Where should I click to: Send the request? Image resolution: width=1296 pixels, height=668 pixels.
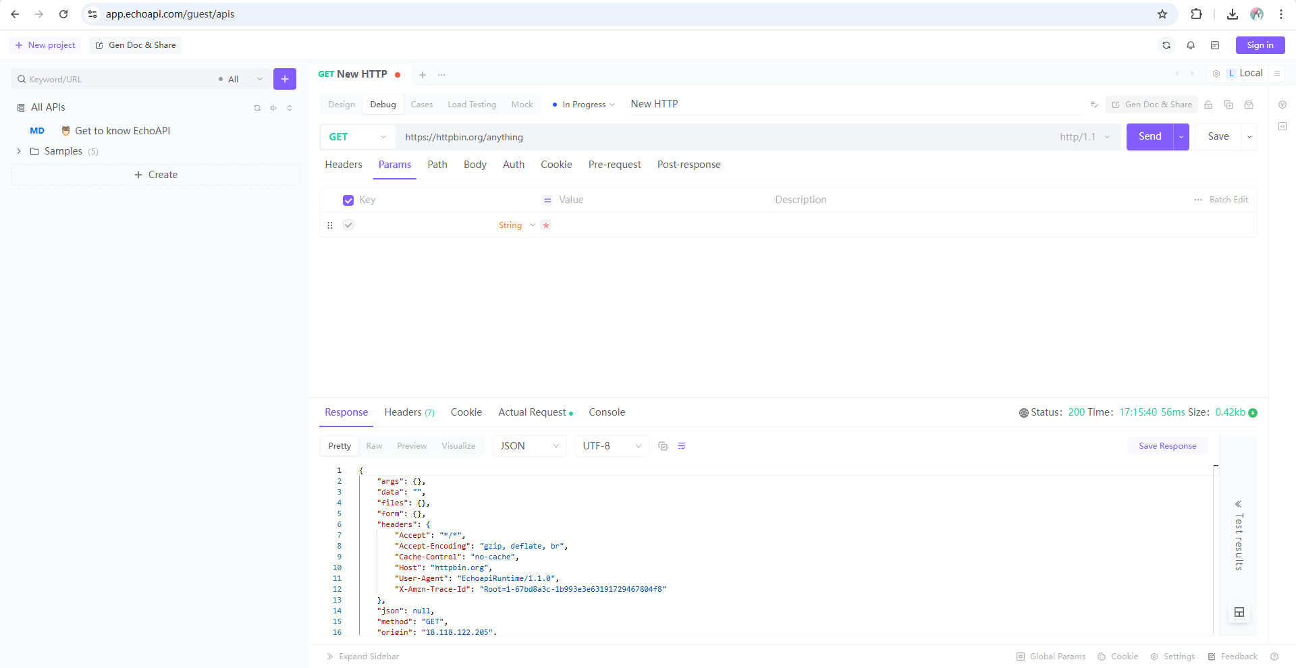point(1150,137)
